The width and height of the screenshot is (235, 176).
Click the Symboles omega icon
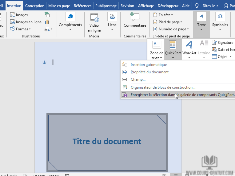click(x=220, y=17)
